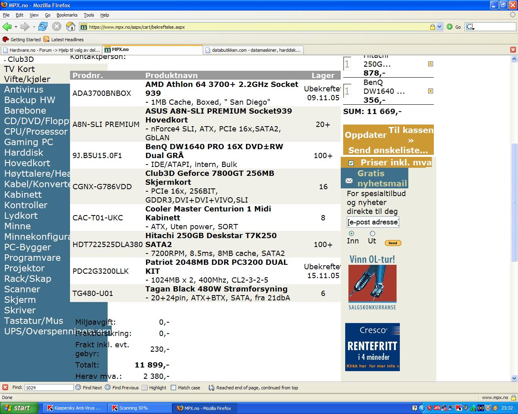Screen dimensions: 518x414
Task: Open the Windows Start menu
Action: [x=19, y=408]
